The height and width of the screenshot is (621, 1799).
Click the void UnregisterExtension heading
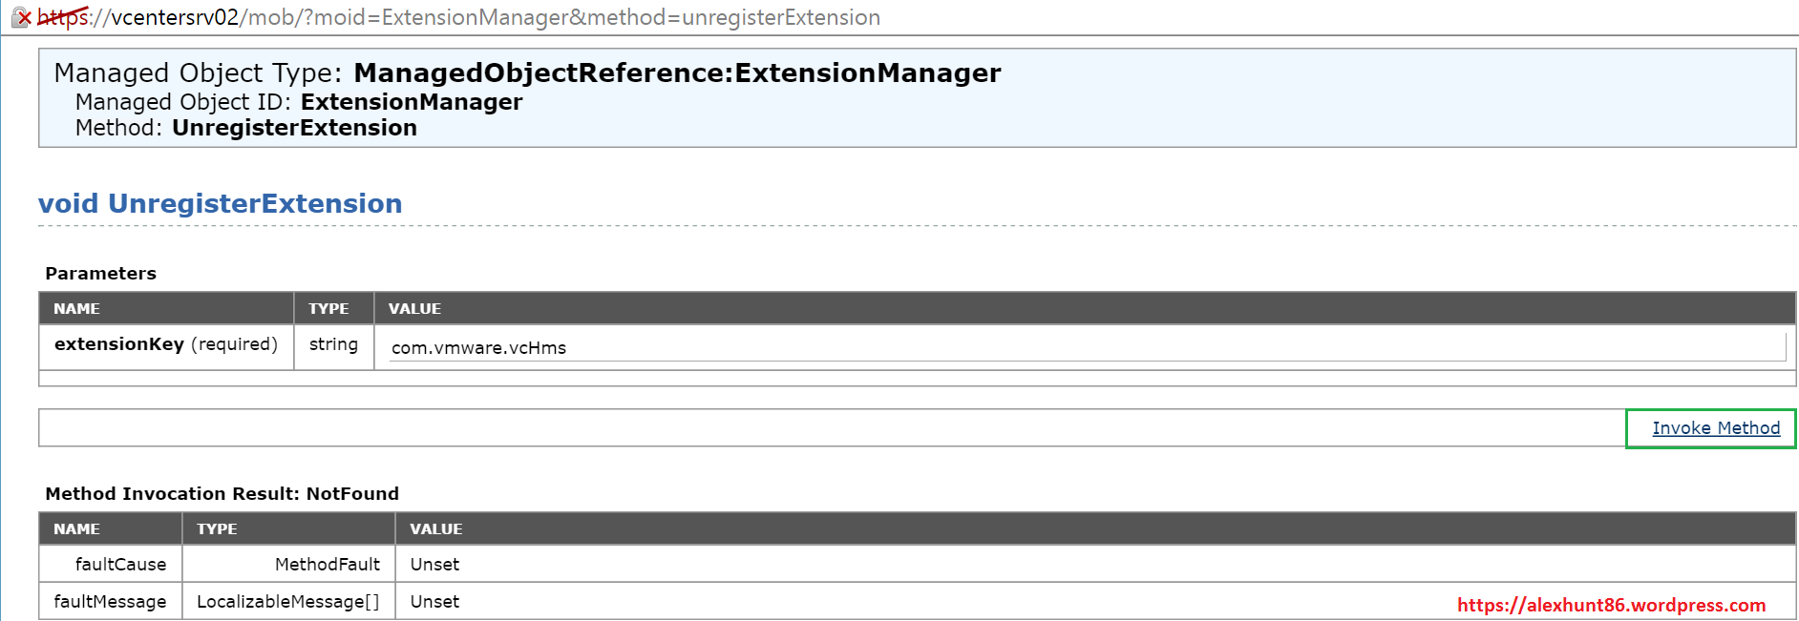tap(221, 203)
